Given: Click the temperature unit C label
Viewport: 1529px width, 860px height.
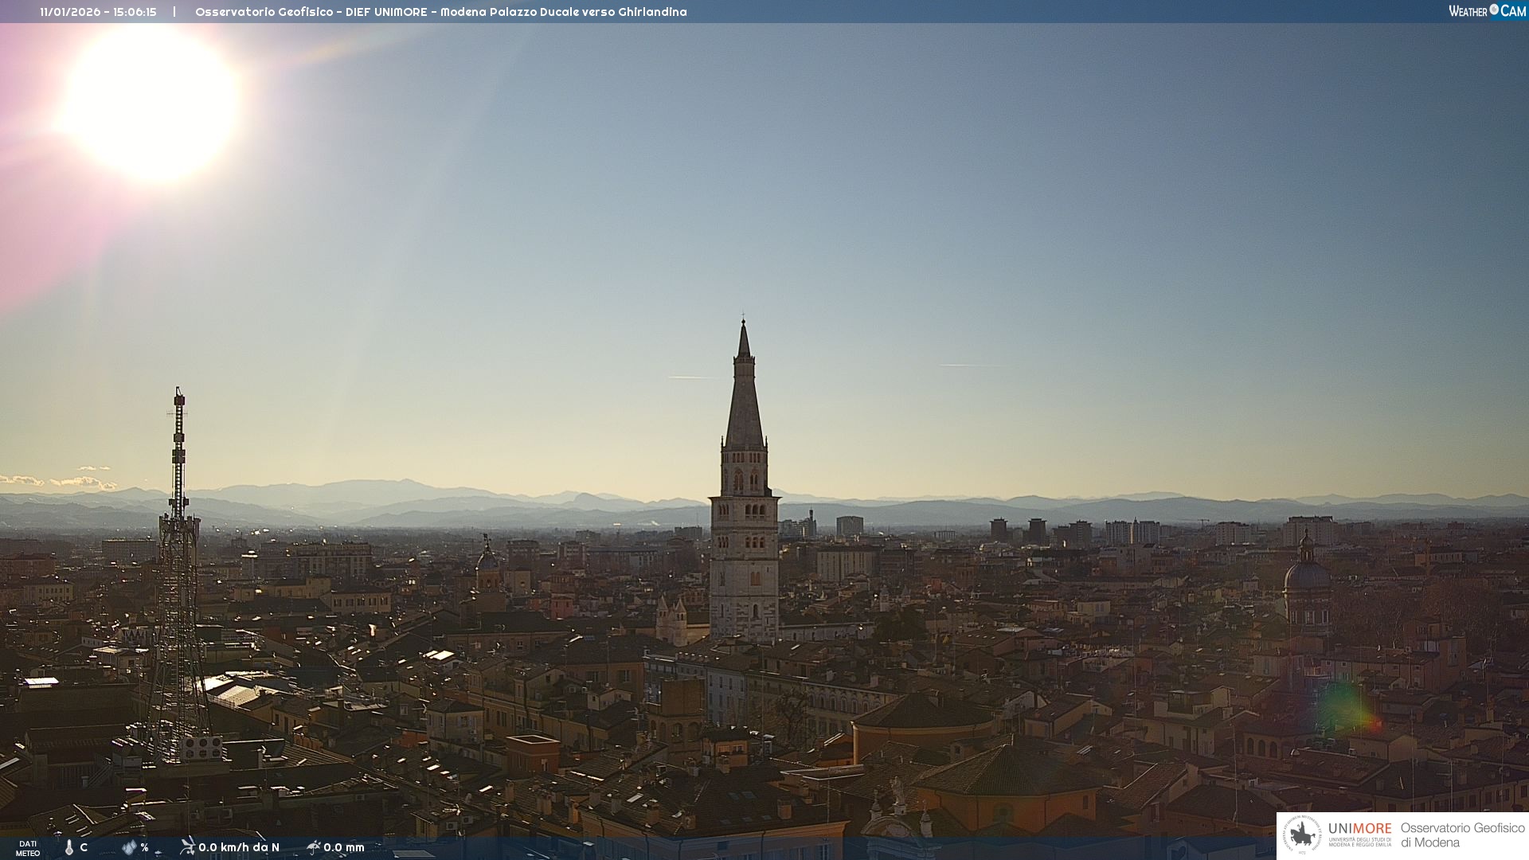Looking at the screenshot, I should [x=84, y=847].
